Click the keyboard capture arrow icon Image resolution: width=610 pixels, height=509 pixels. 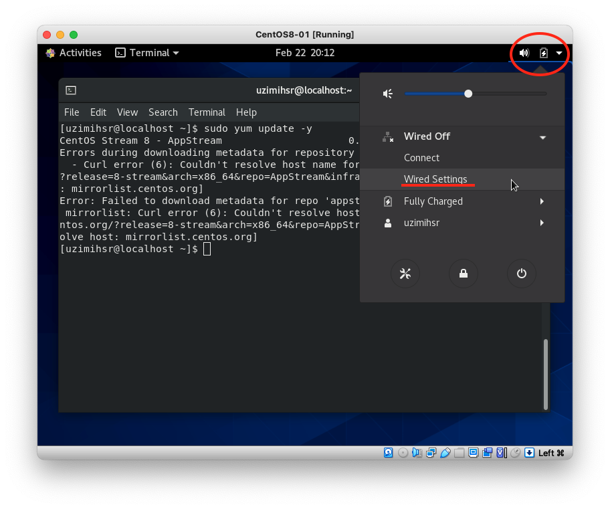tap(529, 453)
